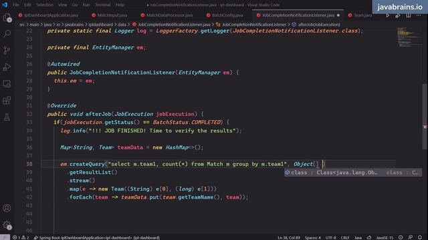This screenshot has height=240, width=428.
Task: Click the teamData variable on line 36
Action: pos(130,147)
